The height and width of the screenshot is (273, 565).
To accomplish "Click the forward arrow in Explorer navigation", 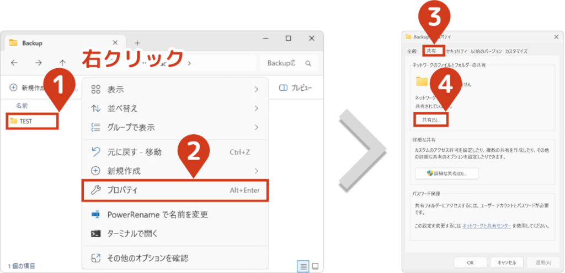I will [38, 63].
